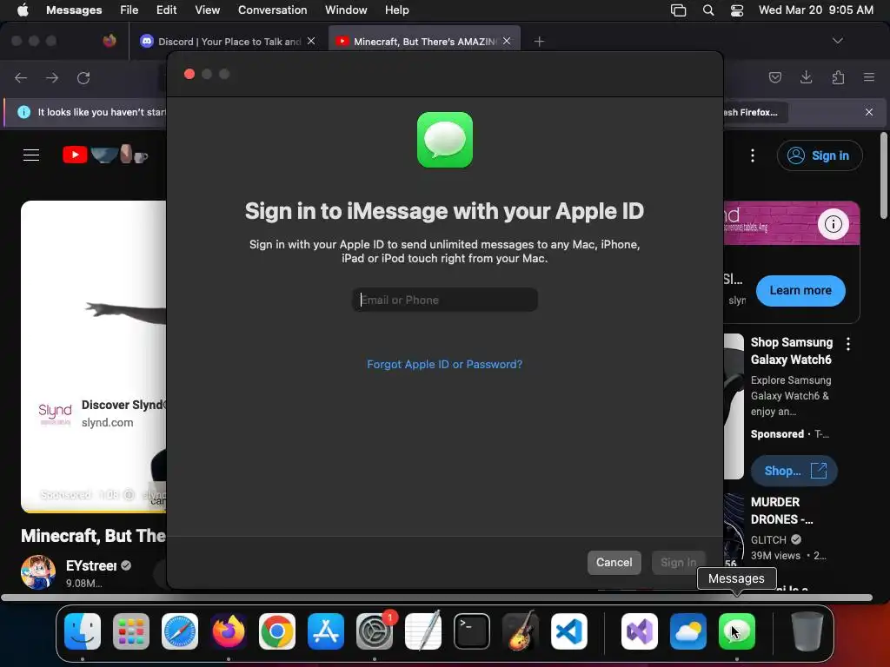Screen dimensions: 890x667
Task: Open a new Firefox tab
Action: point(539,42)
